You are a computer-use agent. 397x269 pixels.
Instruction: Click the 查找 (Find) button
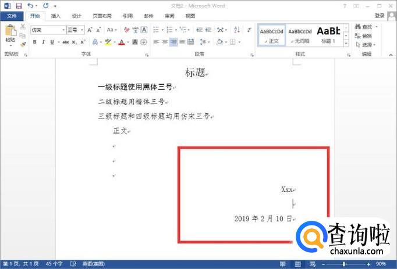click(x=366, y=27)
